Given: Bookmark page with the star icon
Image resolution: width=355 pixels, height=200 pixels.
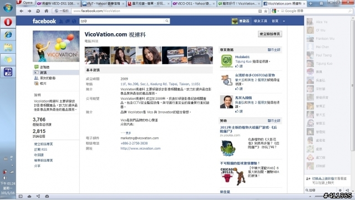Looking at the screenshot, I should pos(266,11).
